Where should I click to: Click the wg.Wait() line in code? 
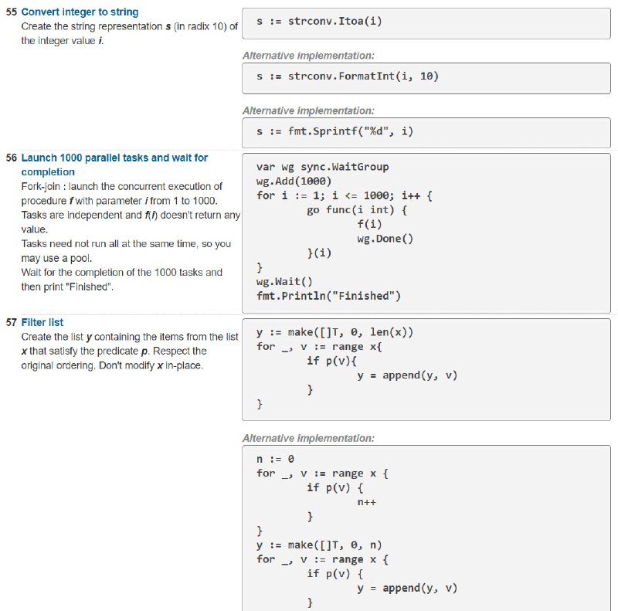point(284,281)
